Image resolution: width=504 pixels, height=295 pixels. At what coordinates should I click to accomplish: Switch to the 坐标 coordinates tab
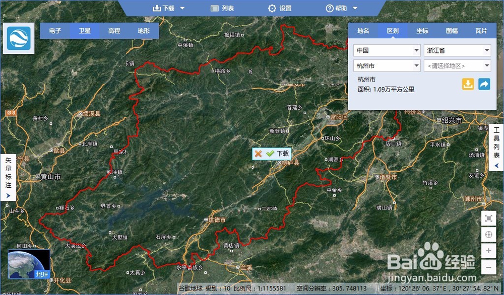point(421,31)
